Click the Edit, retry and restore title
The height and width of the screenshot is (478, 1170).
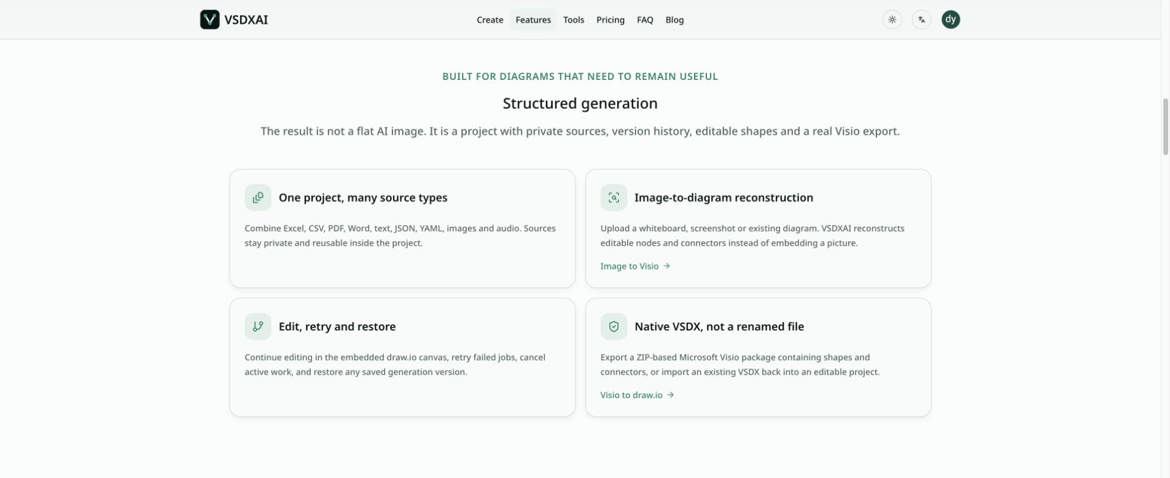(x=337, y=326)
